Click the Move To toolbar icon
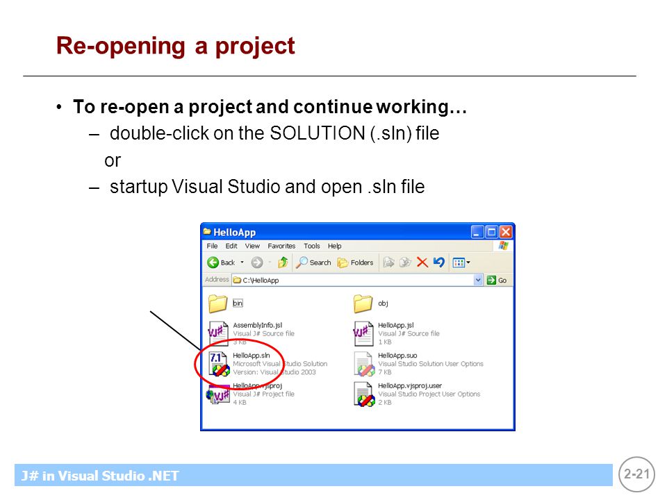This screenshot has height=500, width=667. (x=388, y=262)
